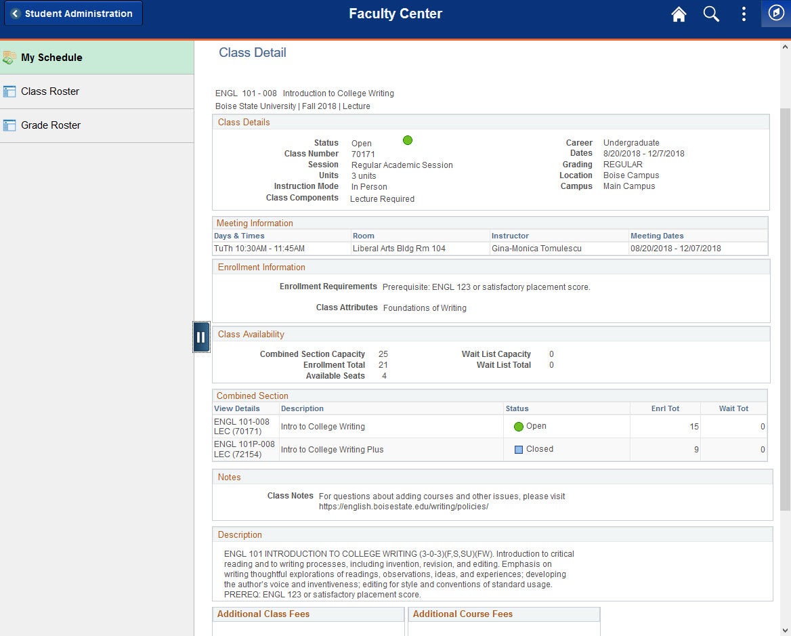Click the writing policies URL in Class Notes
The image size is (791, 636).
click(404, 507)
